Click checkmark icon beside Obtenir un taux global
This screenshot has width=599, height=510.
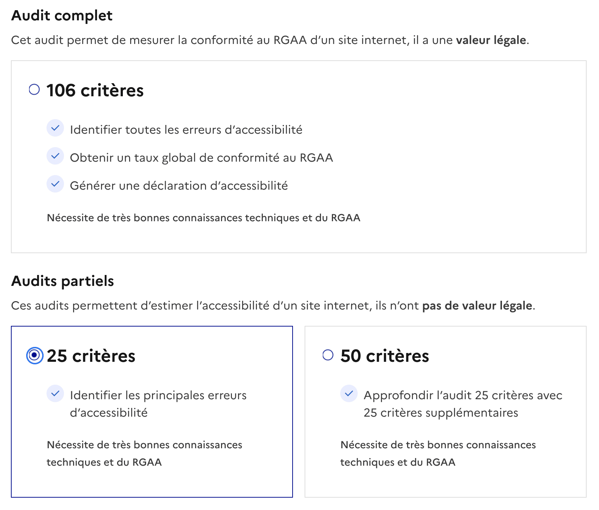[x=55, y=156]
